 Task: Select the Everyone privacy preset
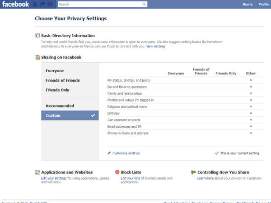pyautogui.click(x=55, y=71)
